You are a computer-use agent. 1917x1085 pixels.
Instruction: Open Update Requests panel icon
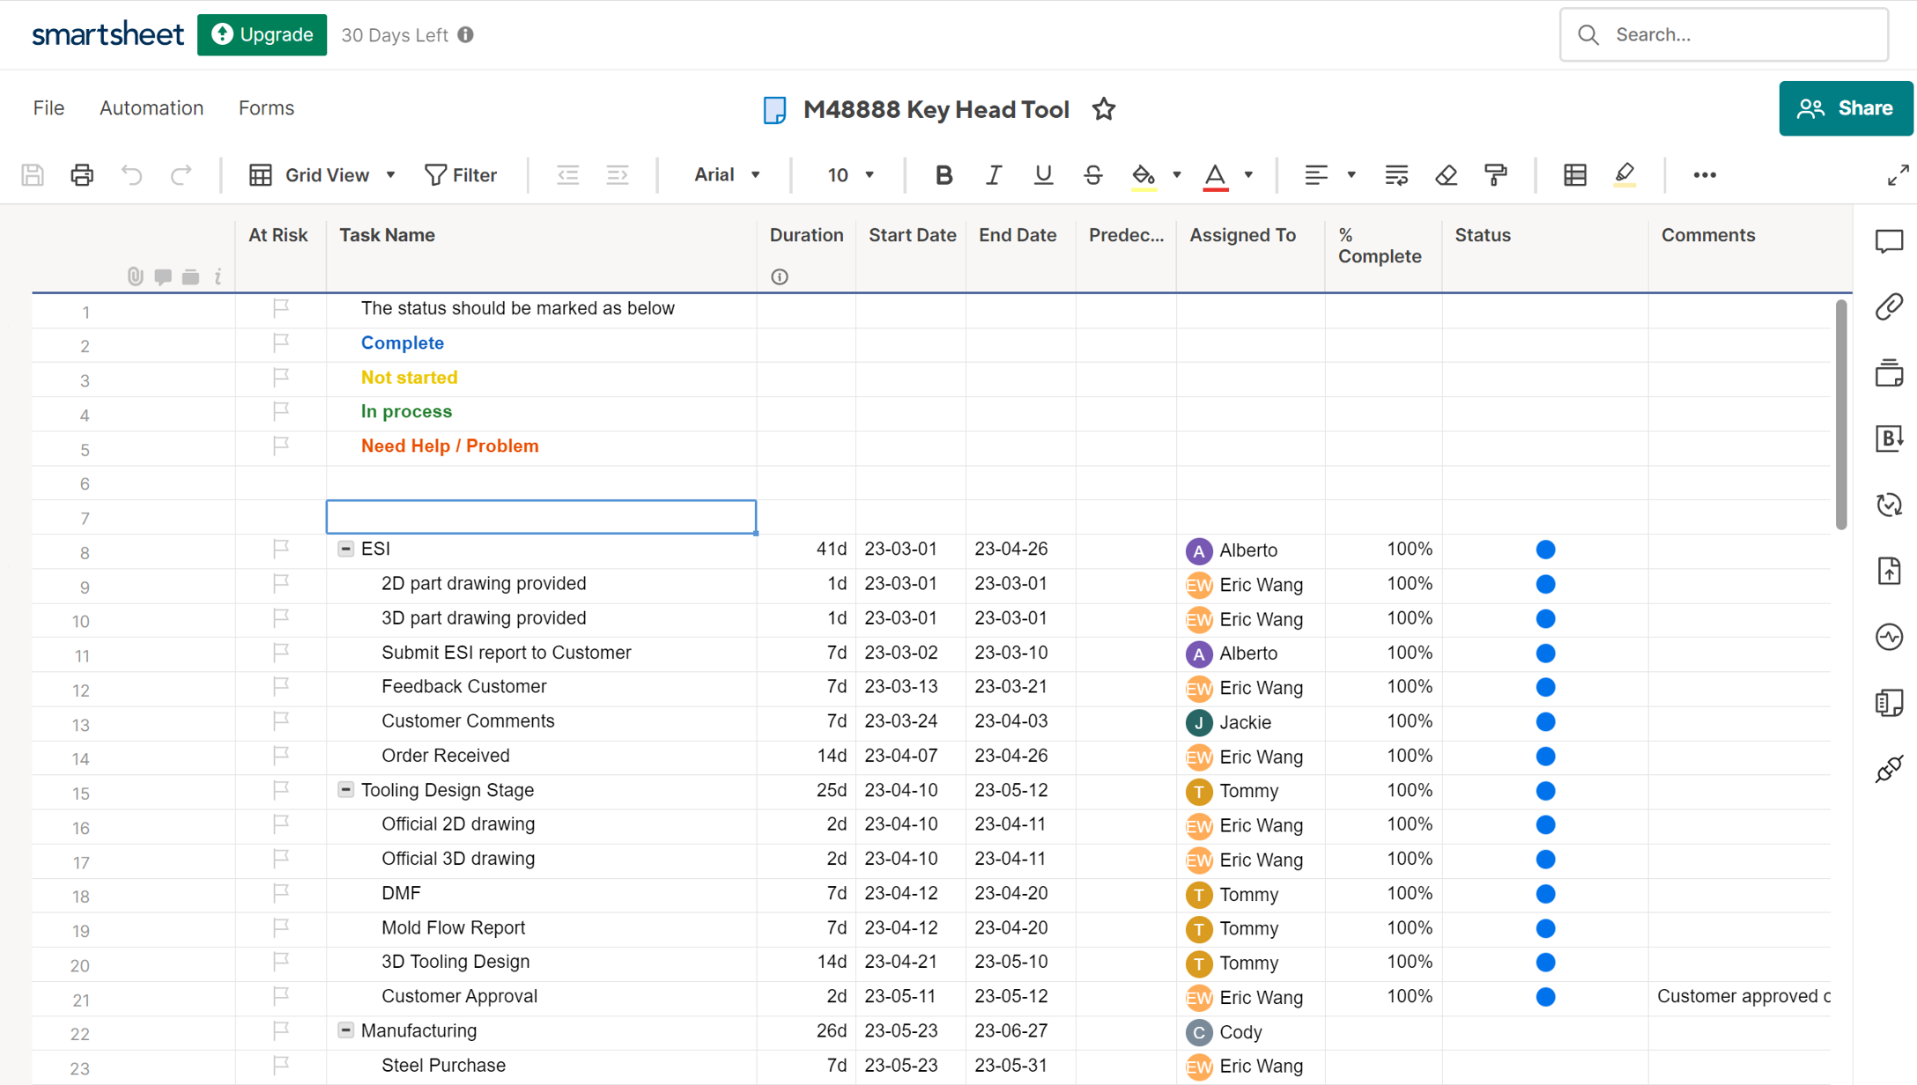pos(1889,505)
